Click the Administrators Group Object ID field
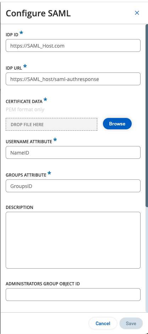Viewport: 148px width, 334px height. pyautogui.click(x=73, y=295)
